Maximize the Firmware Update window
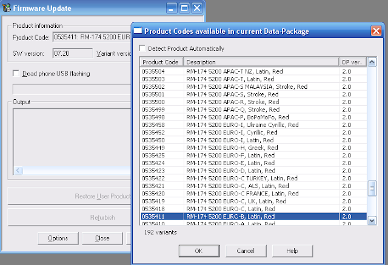This screenshot has width=388, height=265. click(184, 8)
